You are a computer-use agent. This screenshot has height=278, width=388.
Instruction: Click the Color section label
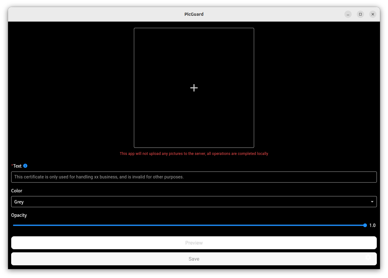pyautogui.click(x=16, y=191)
